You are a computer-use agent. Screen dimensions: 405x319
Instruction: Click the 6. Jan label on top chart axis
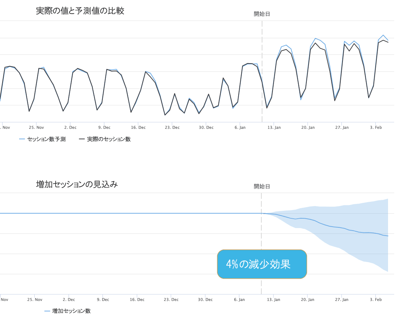(240, 127)
